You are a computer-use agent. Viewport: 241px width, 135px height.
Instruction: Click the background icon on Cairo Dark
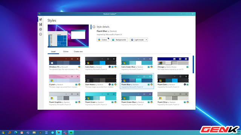tap(113, 67)
